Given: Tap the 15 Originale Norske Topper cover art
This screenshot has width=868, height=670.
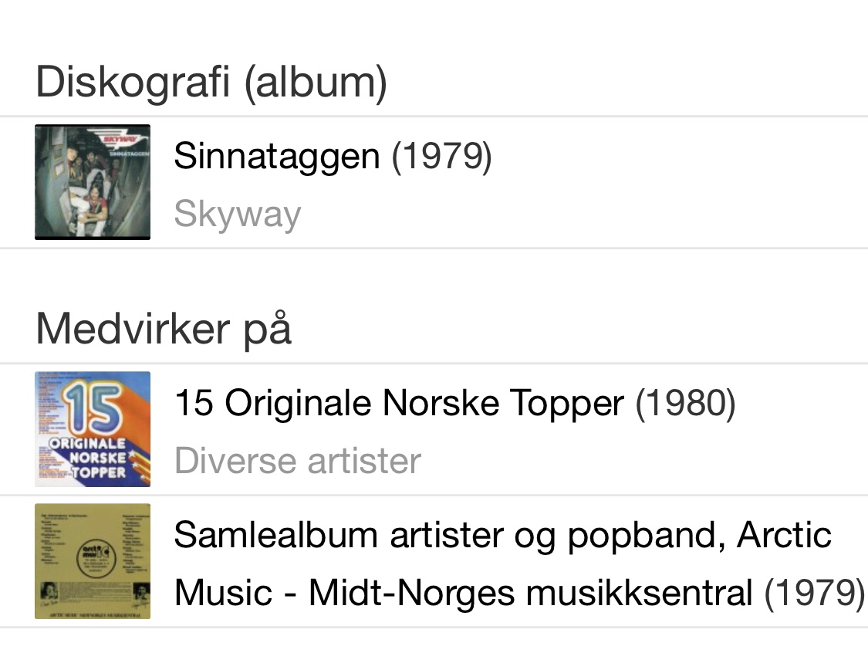Looking at the screenshot, I should tap(93, 429).
